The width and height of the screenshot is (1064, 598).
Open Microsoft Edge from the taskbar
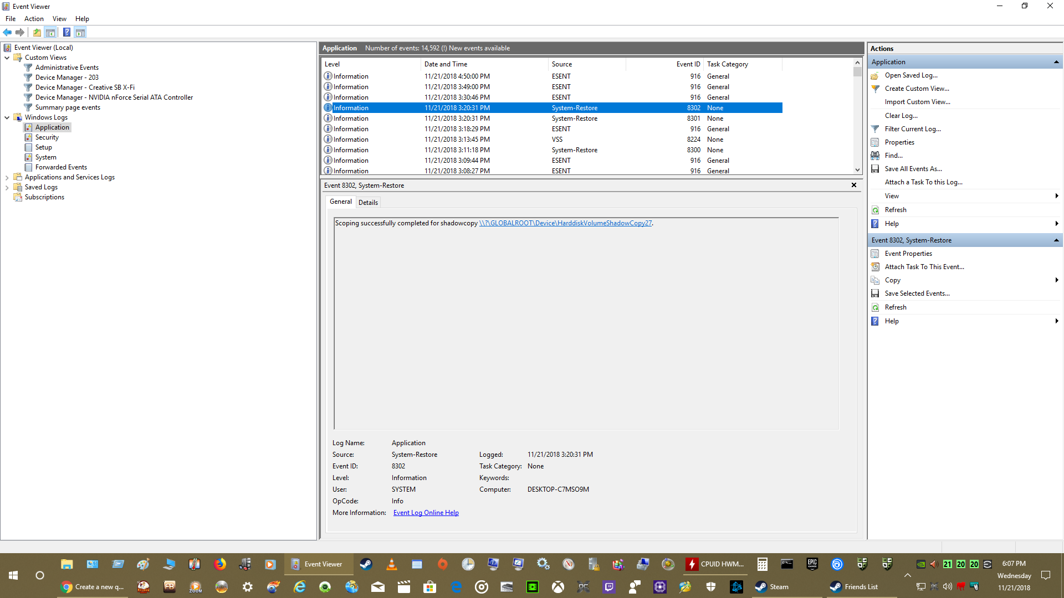[x=456, y=587]
